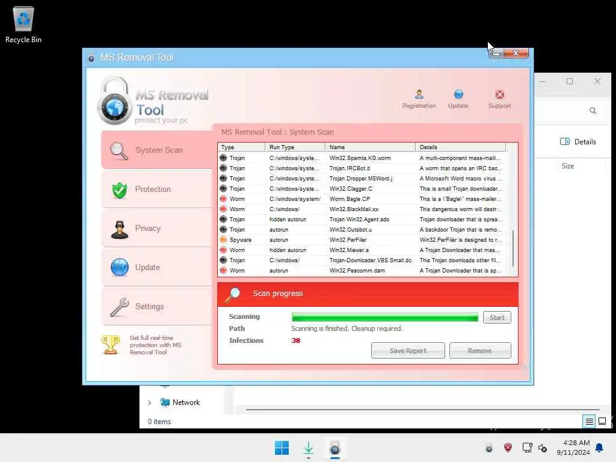616x462 pixels.
Task: Expand the Network tree item in File Explorer
Action: click(x=150, y=402)
